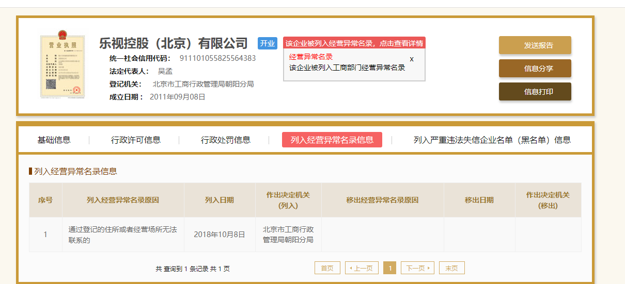This screenshot has width=625, height=284.
Task: Click the record count text 共查询到1条记录
Action: [182, 269]
